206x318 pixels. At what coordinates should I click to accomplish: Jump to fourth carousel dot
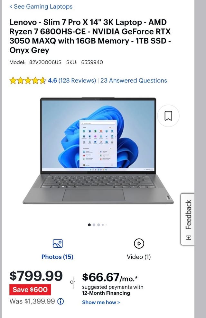click(103, 225)
